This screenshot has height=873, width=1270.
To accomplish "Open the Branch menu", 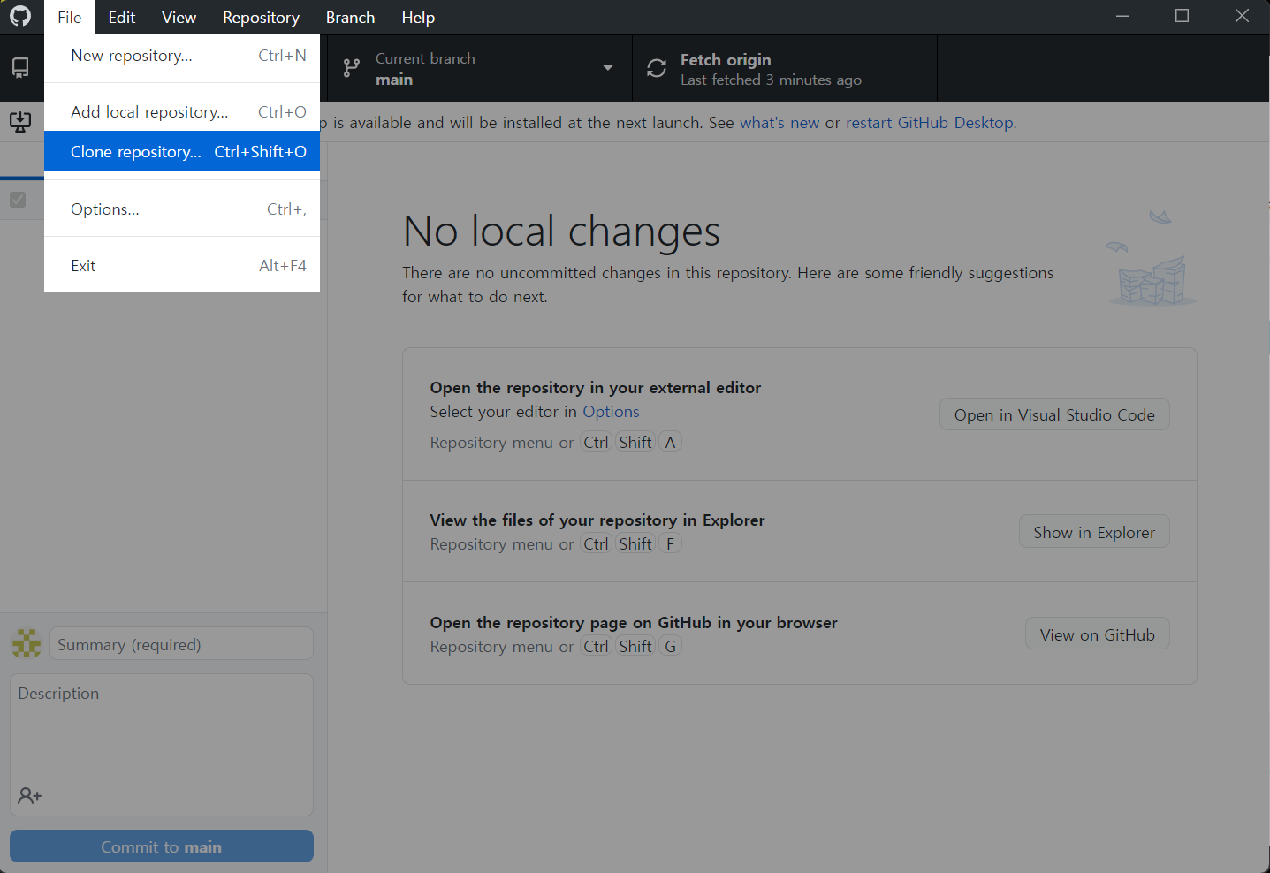I will click(350, 17).
